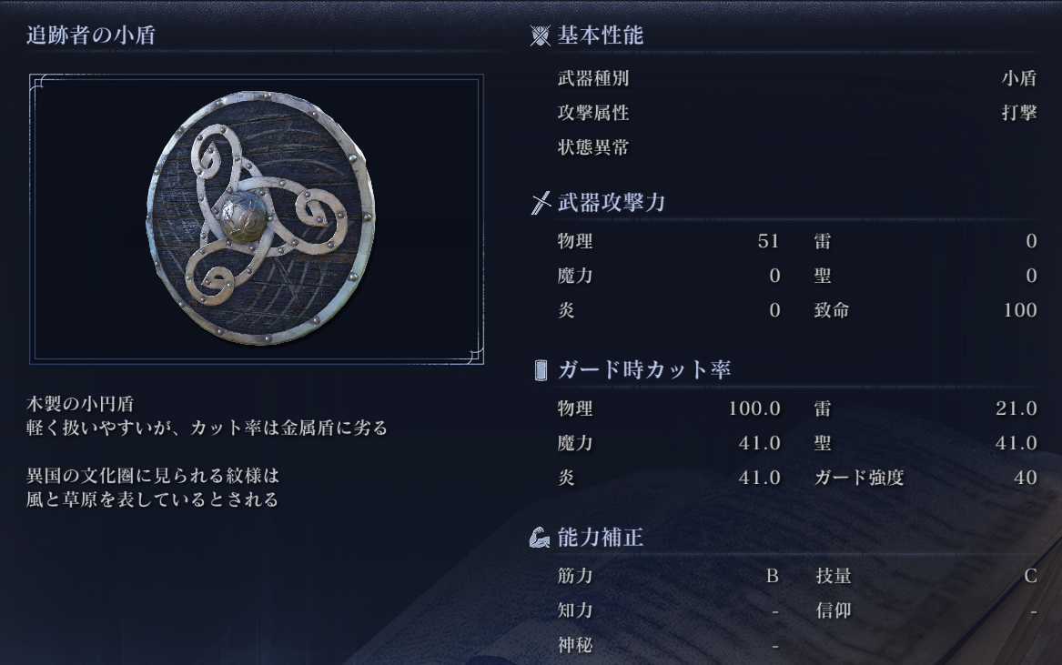Click the 打撃 attack attribute value
The height and width of the screenshot is (665, 1062).
[x=1019, y=113]
